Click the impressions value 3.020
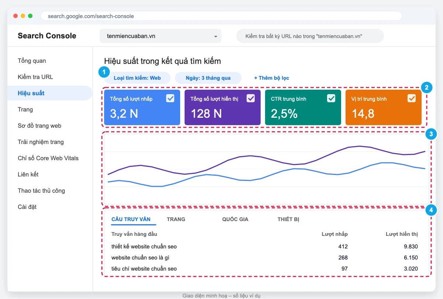The height and width of the screenshot is (299, 443). 411,269
